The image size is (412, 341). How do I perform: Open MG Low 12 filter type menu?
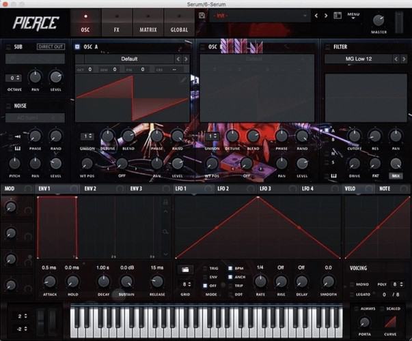359,59
